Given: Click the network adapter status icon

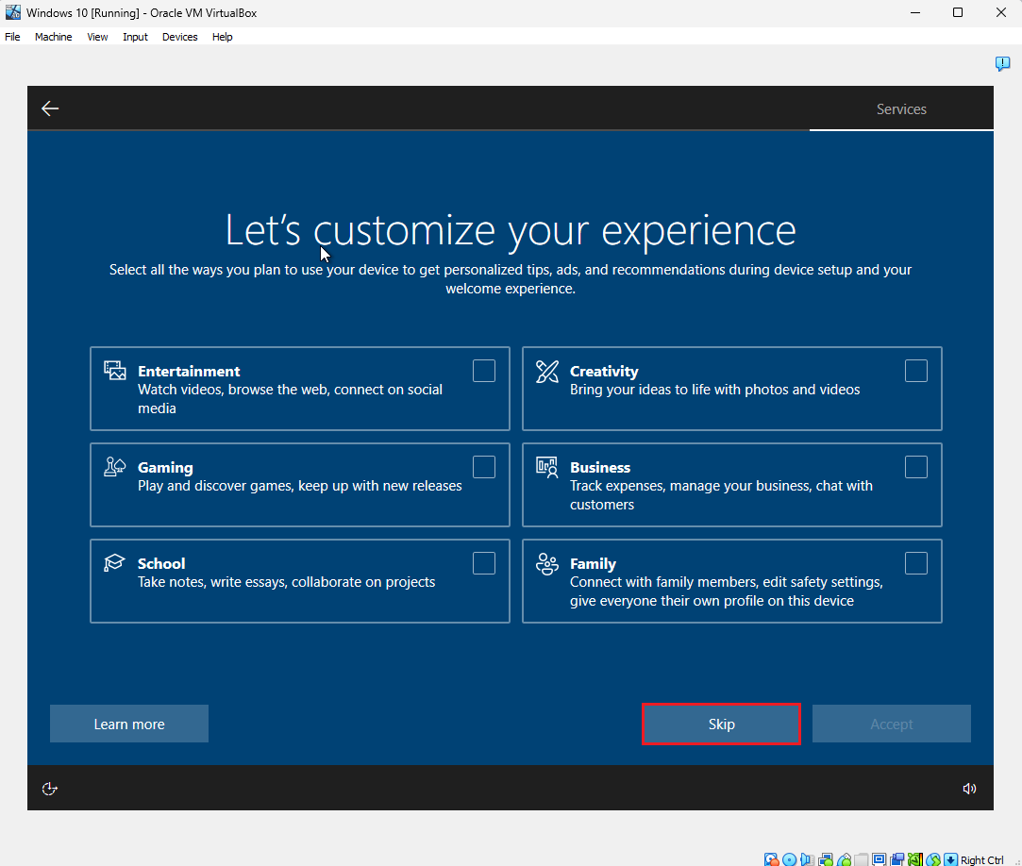Looking at the screenshot, I should point(825,859).
